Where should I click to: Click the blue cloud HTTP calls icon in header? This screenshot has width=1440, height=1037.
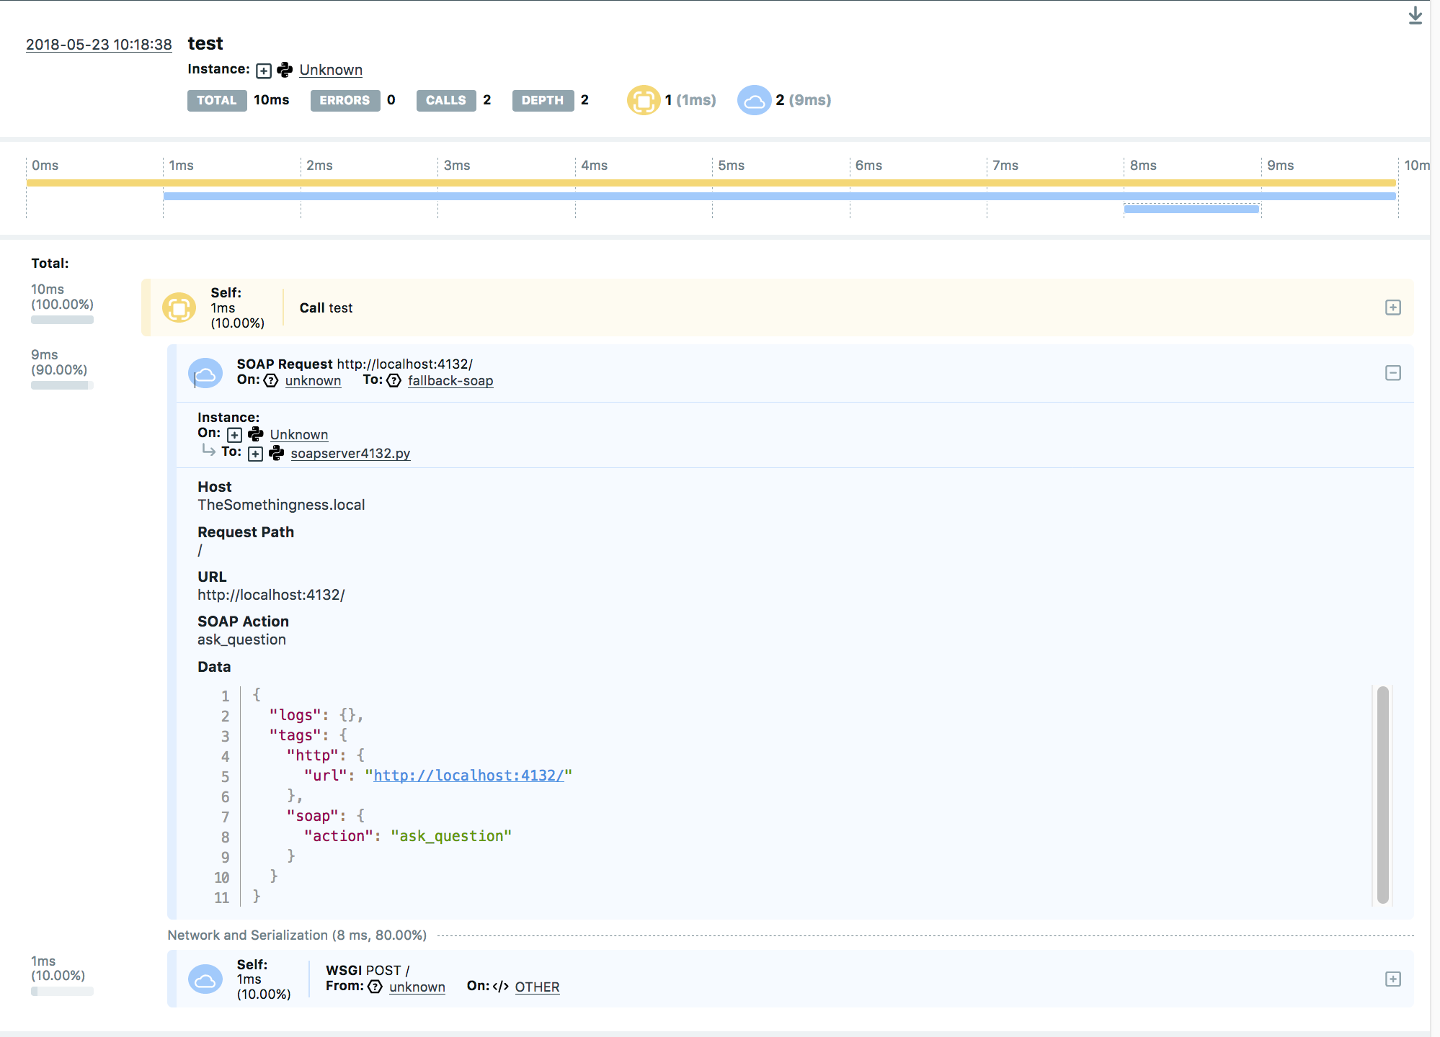pos(754,100)
